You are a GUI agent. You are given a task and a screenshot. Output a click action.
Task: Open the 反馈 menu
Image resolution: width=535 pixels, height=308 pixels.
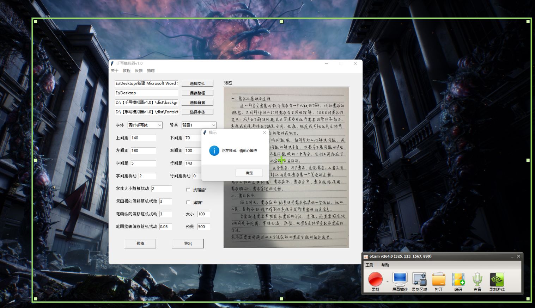point(139,70)
